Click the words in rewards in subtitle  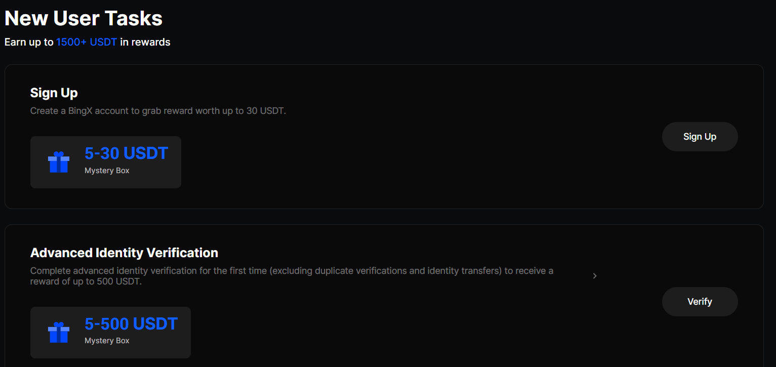coord(145,42)
